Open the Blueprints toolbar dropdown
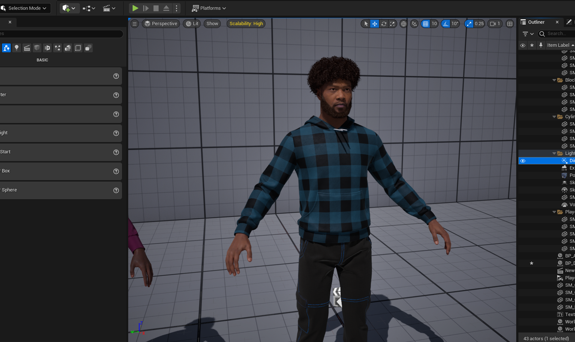Screen dimensions: 575x342 point(89,8)
